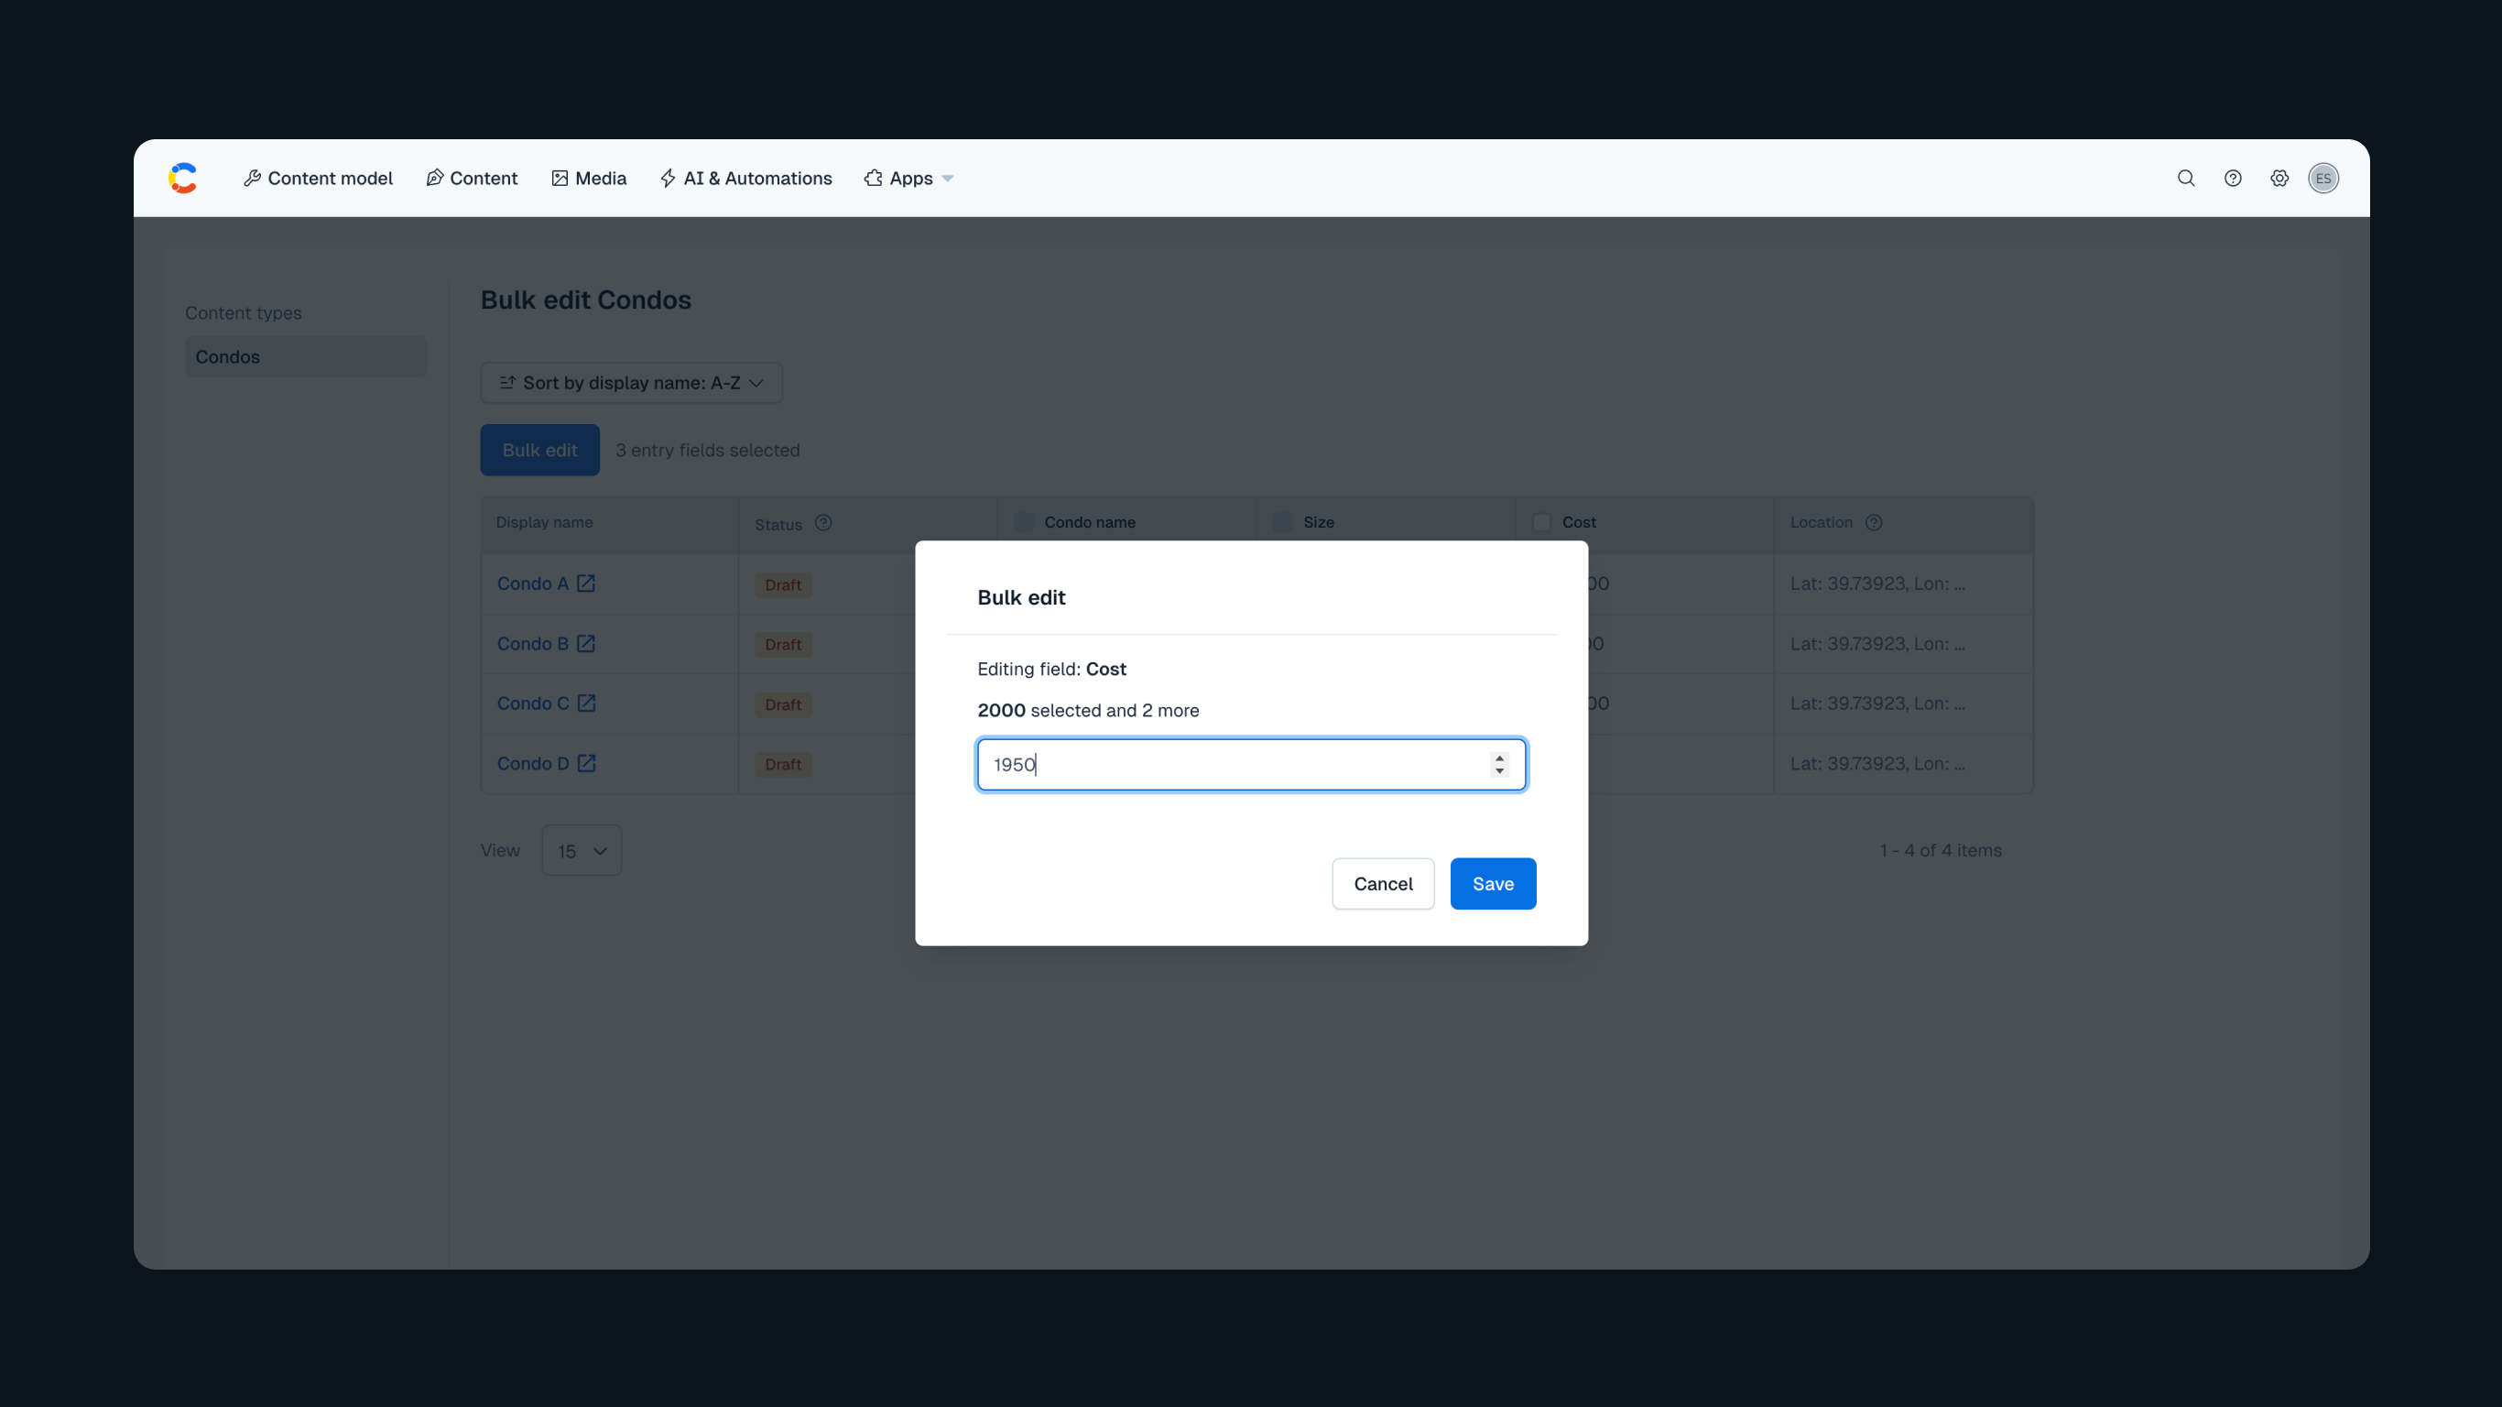The height and width of the screenshot is (1407, 2502).
Task: Click '3 entry fields selected' text
Action: pos(708,450)
